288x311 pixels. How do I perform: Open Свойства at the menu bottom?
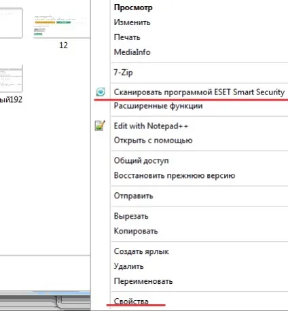pos(131,301)
